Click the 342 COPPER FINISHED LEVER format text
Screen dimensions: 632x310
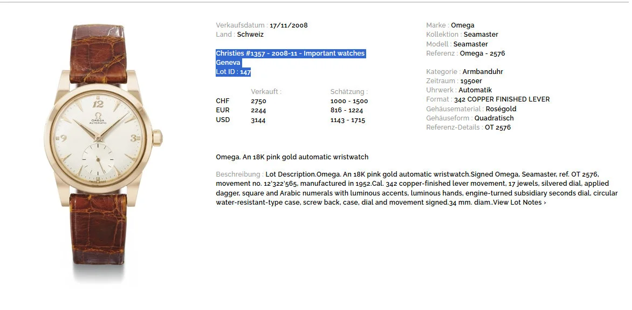(x=502, y=99)
